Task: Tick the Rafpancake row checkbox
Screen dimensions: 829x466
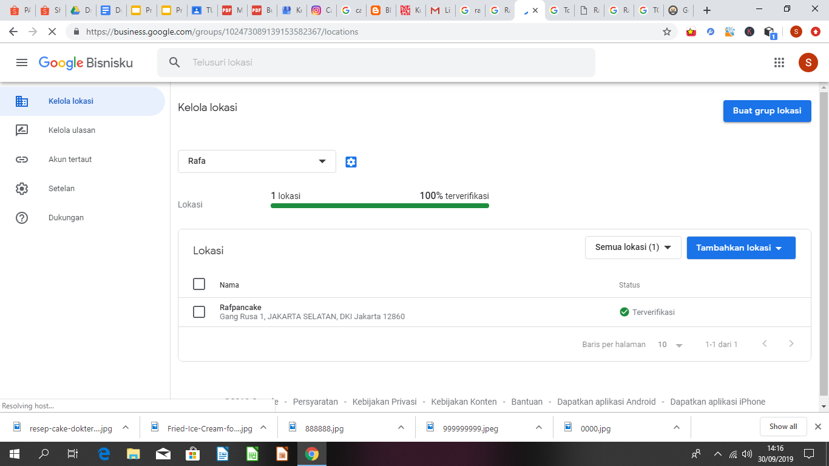Action: pos(199,312)
